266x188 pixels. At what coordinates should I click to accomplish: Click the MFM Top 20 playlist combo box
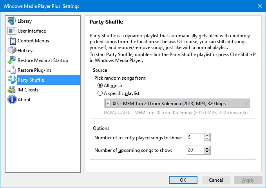coord(177,103)
